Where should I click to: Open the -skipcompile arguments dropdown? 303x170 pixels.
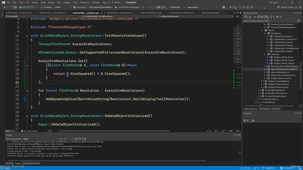(202, 8)
